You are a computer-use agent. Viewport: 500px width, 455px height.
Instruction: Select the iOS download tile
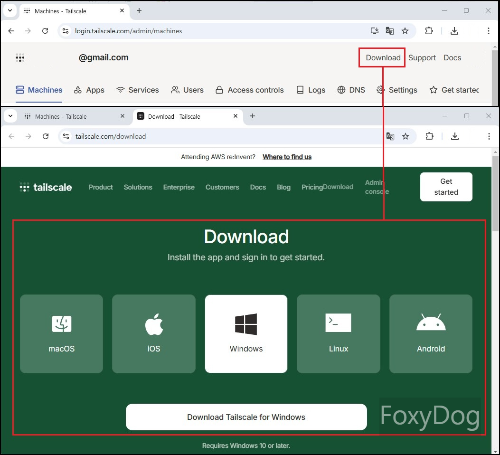(154, 334)
